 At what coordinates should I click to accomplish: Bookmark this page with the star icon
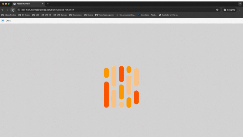tap(217, 10)
